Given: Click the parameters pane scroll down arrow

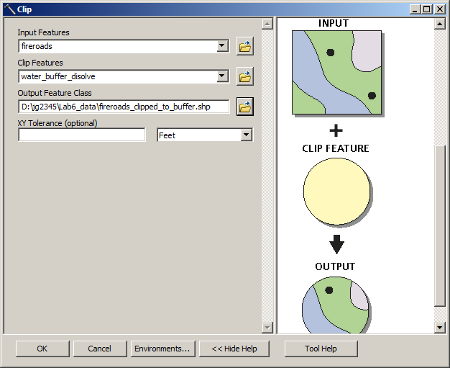Looking at the screenshot, I should point(267,328).
